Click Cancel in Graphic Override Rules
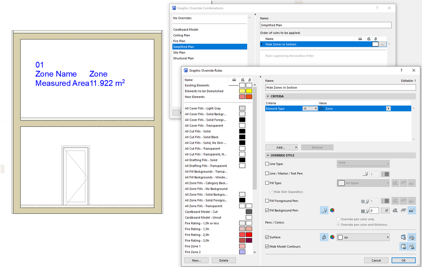422x267 pixels. click(x=376, y=260)
